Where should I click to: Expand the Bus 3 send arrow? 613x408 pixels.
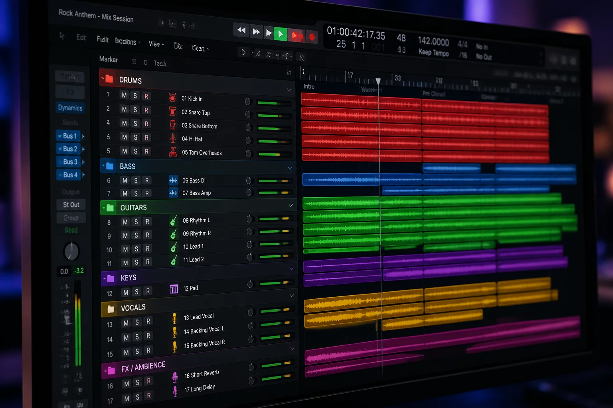(83, 162)
